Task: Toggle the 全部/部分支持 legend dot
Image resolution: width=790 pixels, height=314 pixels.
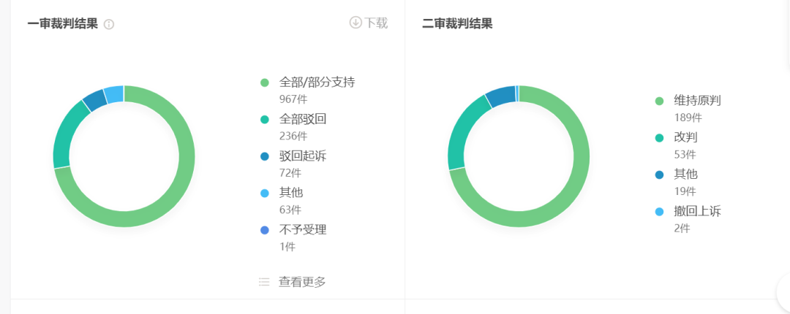Action: tap(265, 83)
